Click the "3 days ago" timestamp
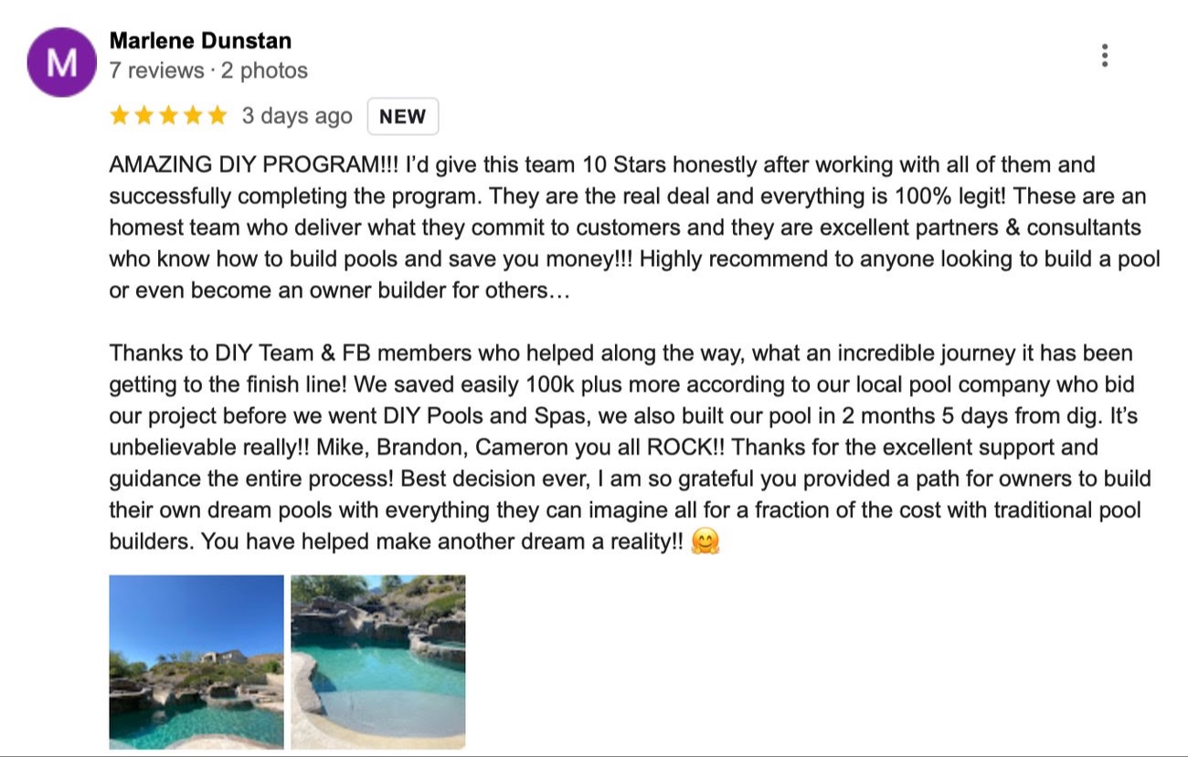The width and height of the screenshot is (1188, 757). [x=296, y=116]
